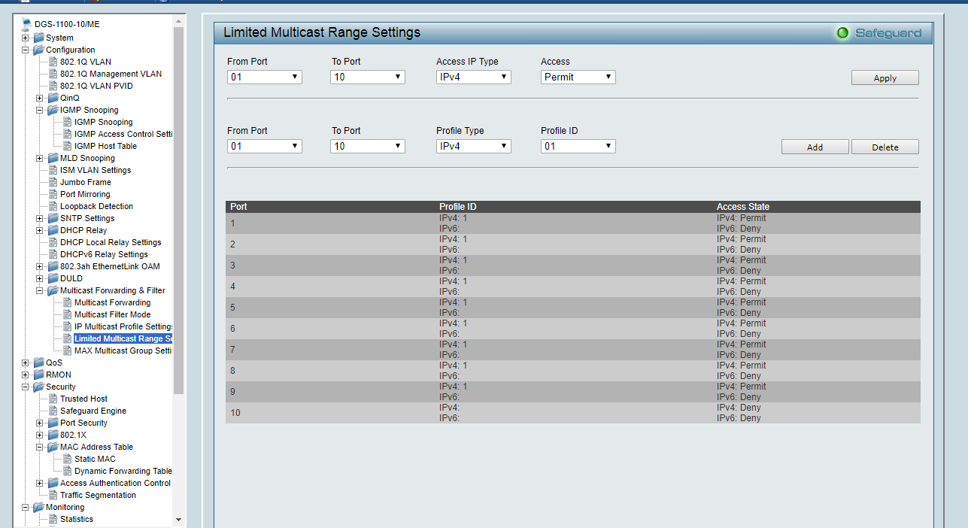Screen dimensions: 968x528
Task: Open the Access Permit dropdown
Action: pyautogui.click(x=578, y=77)
